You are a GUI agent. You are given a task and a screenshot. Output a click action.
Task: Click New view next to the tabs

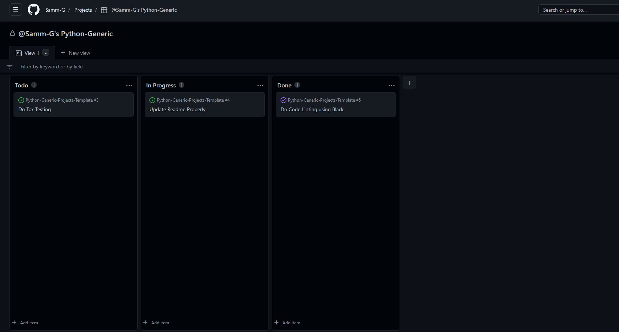pos(76,53)
